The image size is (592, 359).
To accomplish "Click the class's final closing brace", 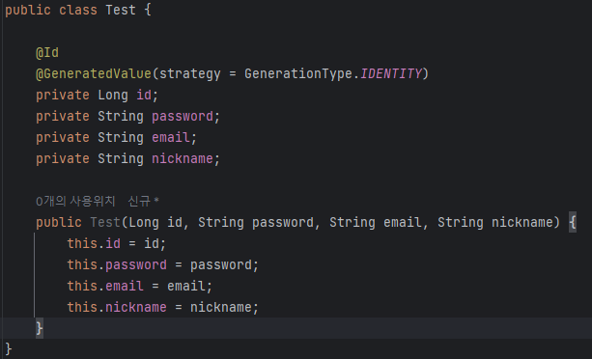I will click(x=9, y=349).
